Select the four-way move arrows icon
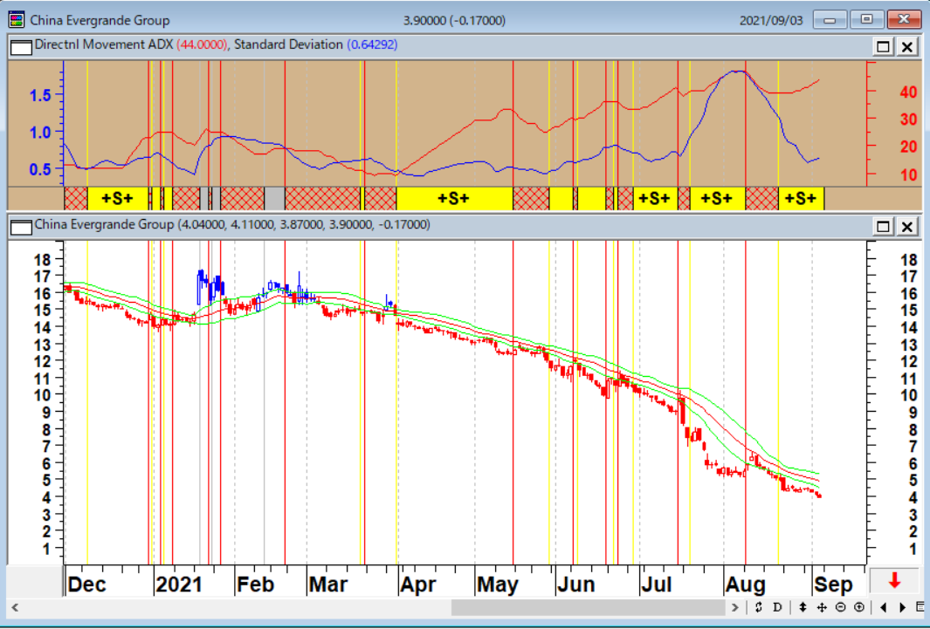 pyautogui.click(x=822, y=607)
